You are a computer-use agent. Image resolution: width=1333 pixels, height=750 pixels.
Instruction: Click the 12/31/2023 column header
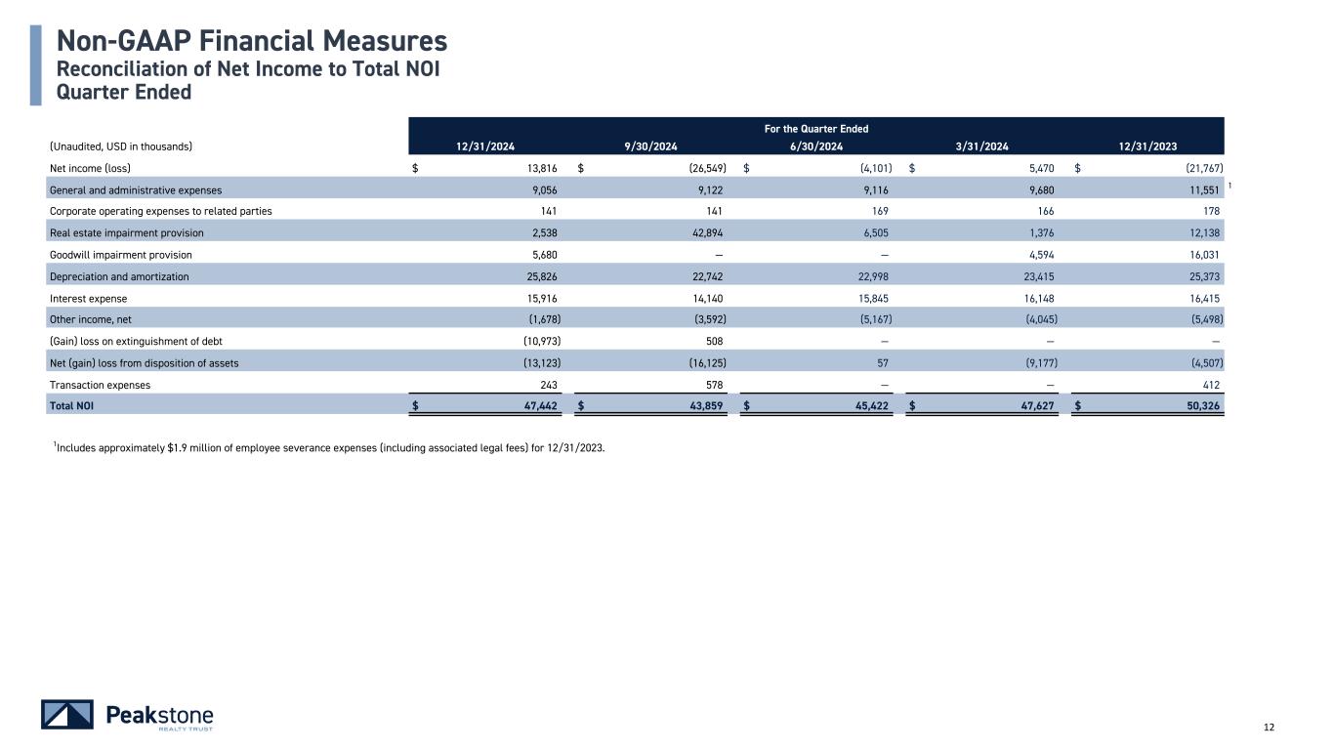tap(1147, 146)
